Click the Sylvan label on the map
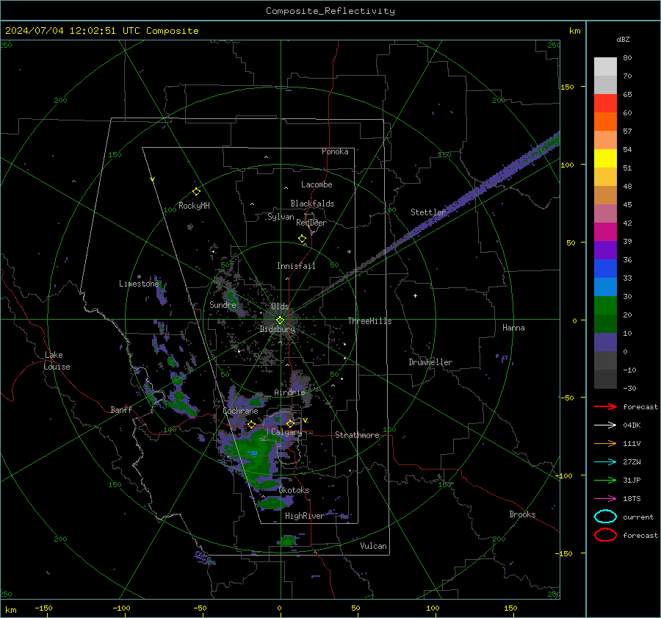 281,217
